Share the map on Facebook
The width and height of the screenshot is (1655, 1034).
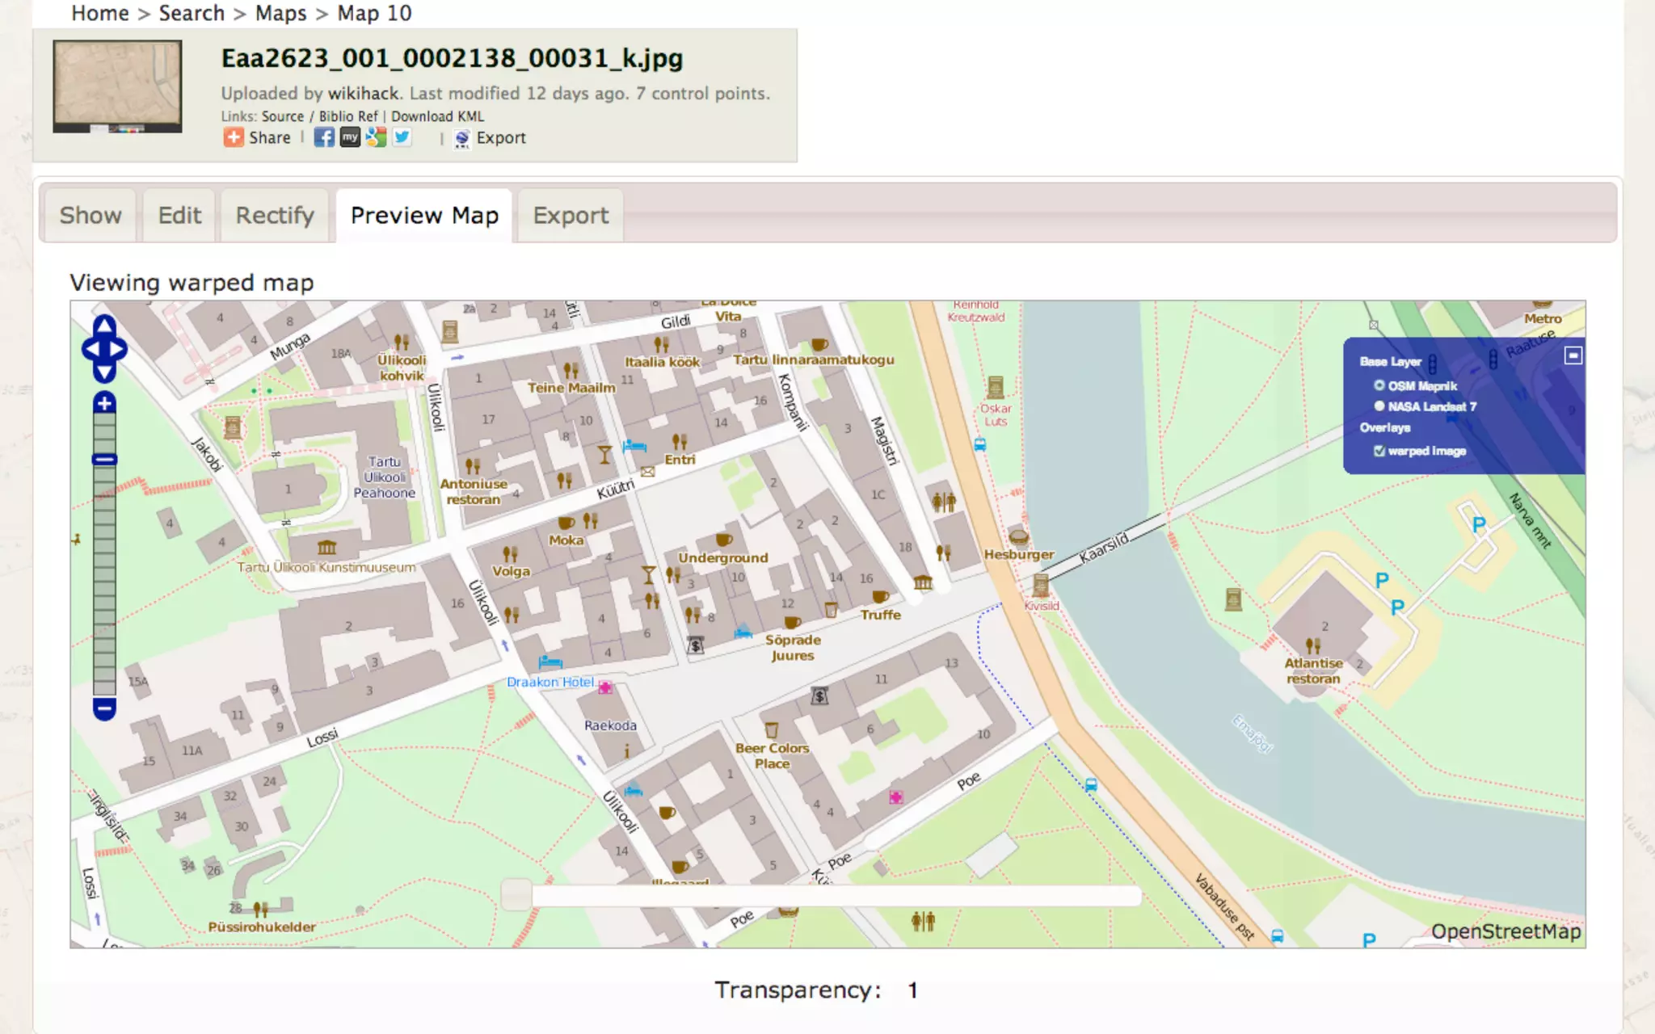324,137
